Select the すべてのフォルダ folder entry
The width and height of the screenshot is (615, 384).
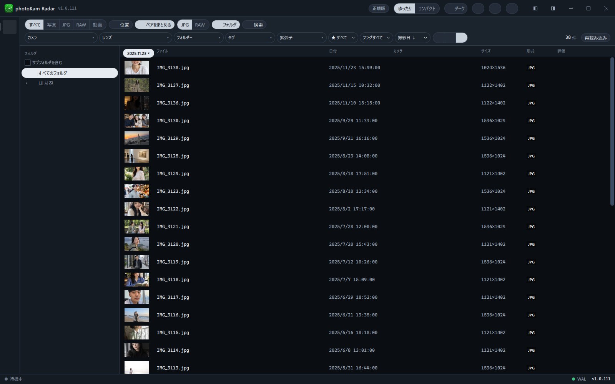tap(70, 73)
